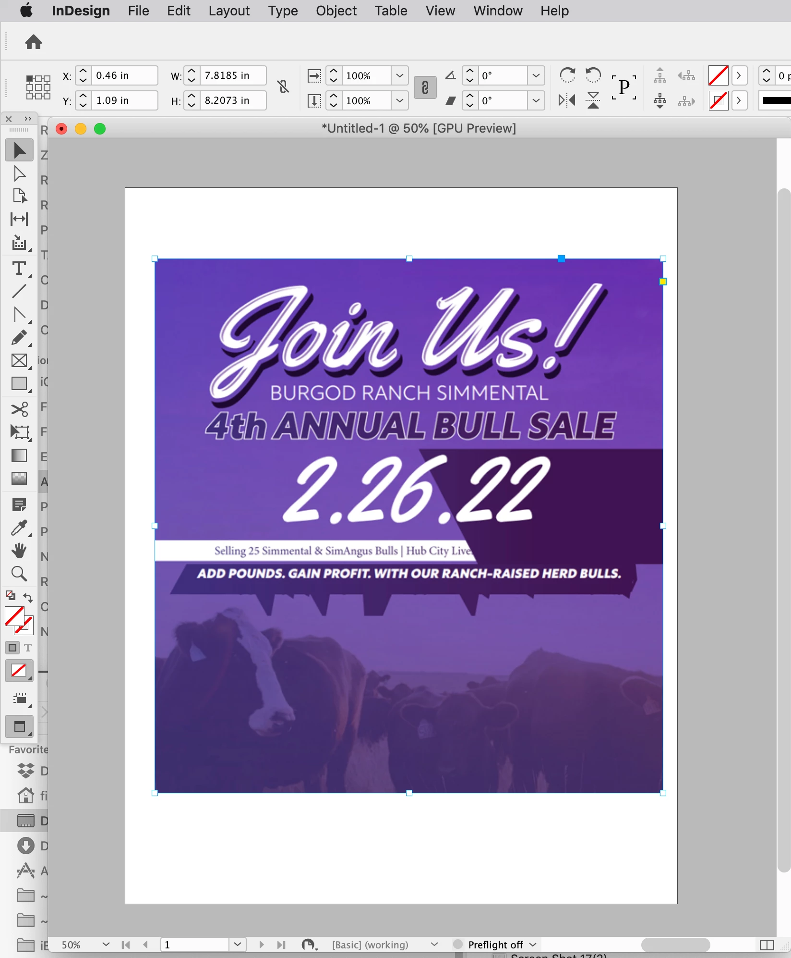Open Preflight options dropdown
Viewport: 791px width, 958px height.
click(x=533, y=945)
